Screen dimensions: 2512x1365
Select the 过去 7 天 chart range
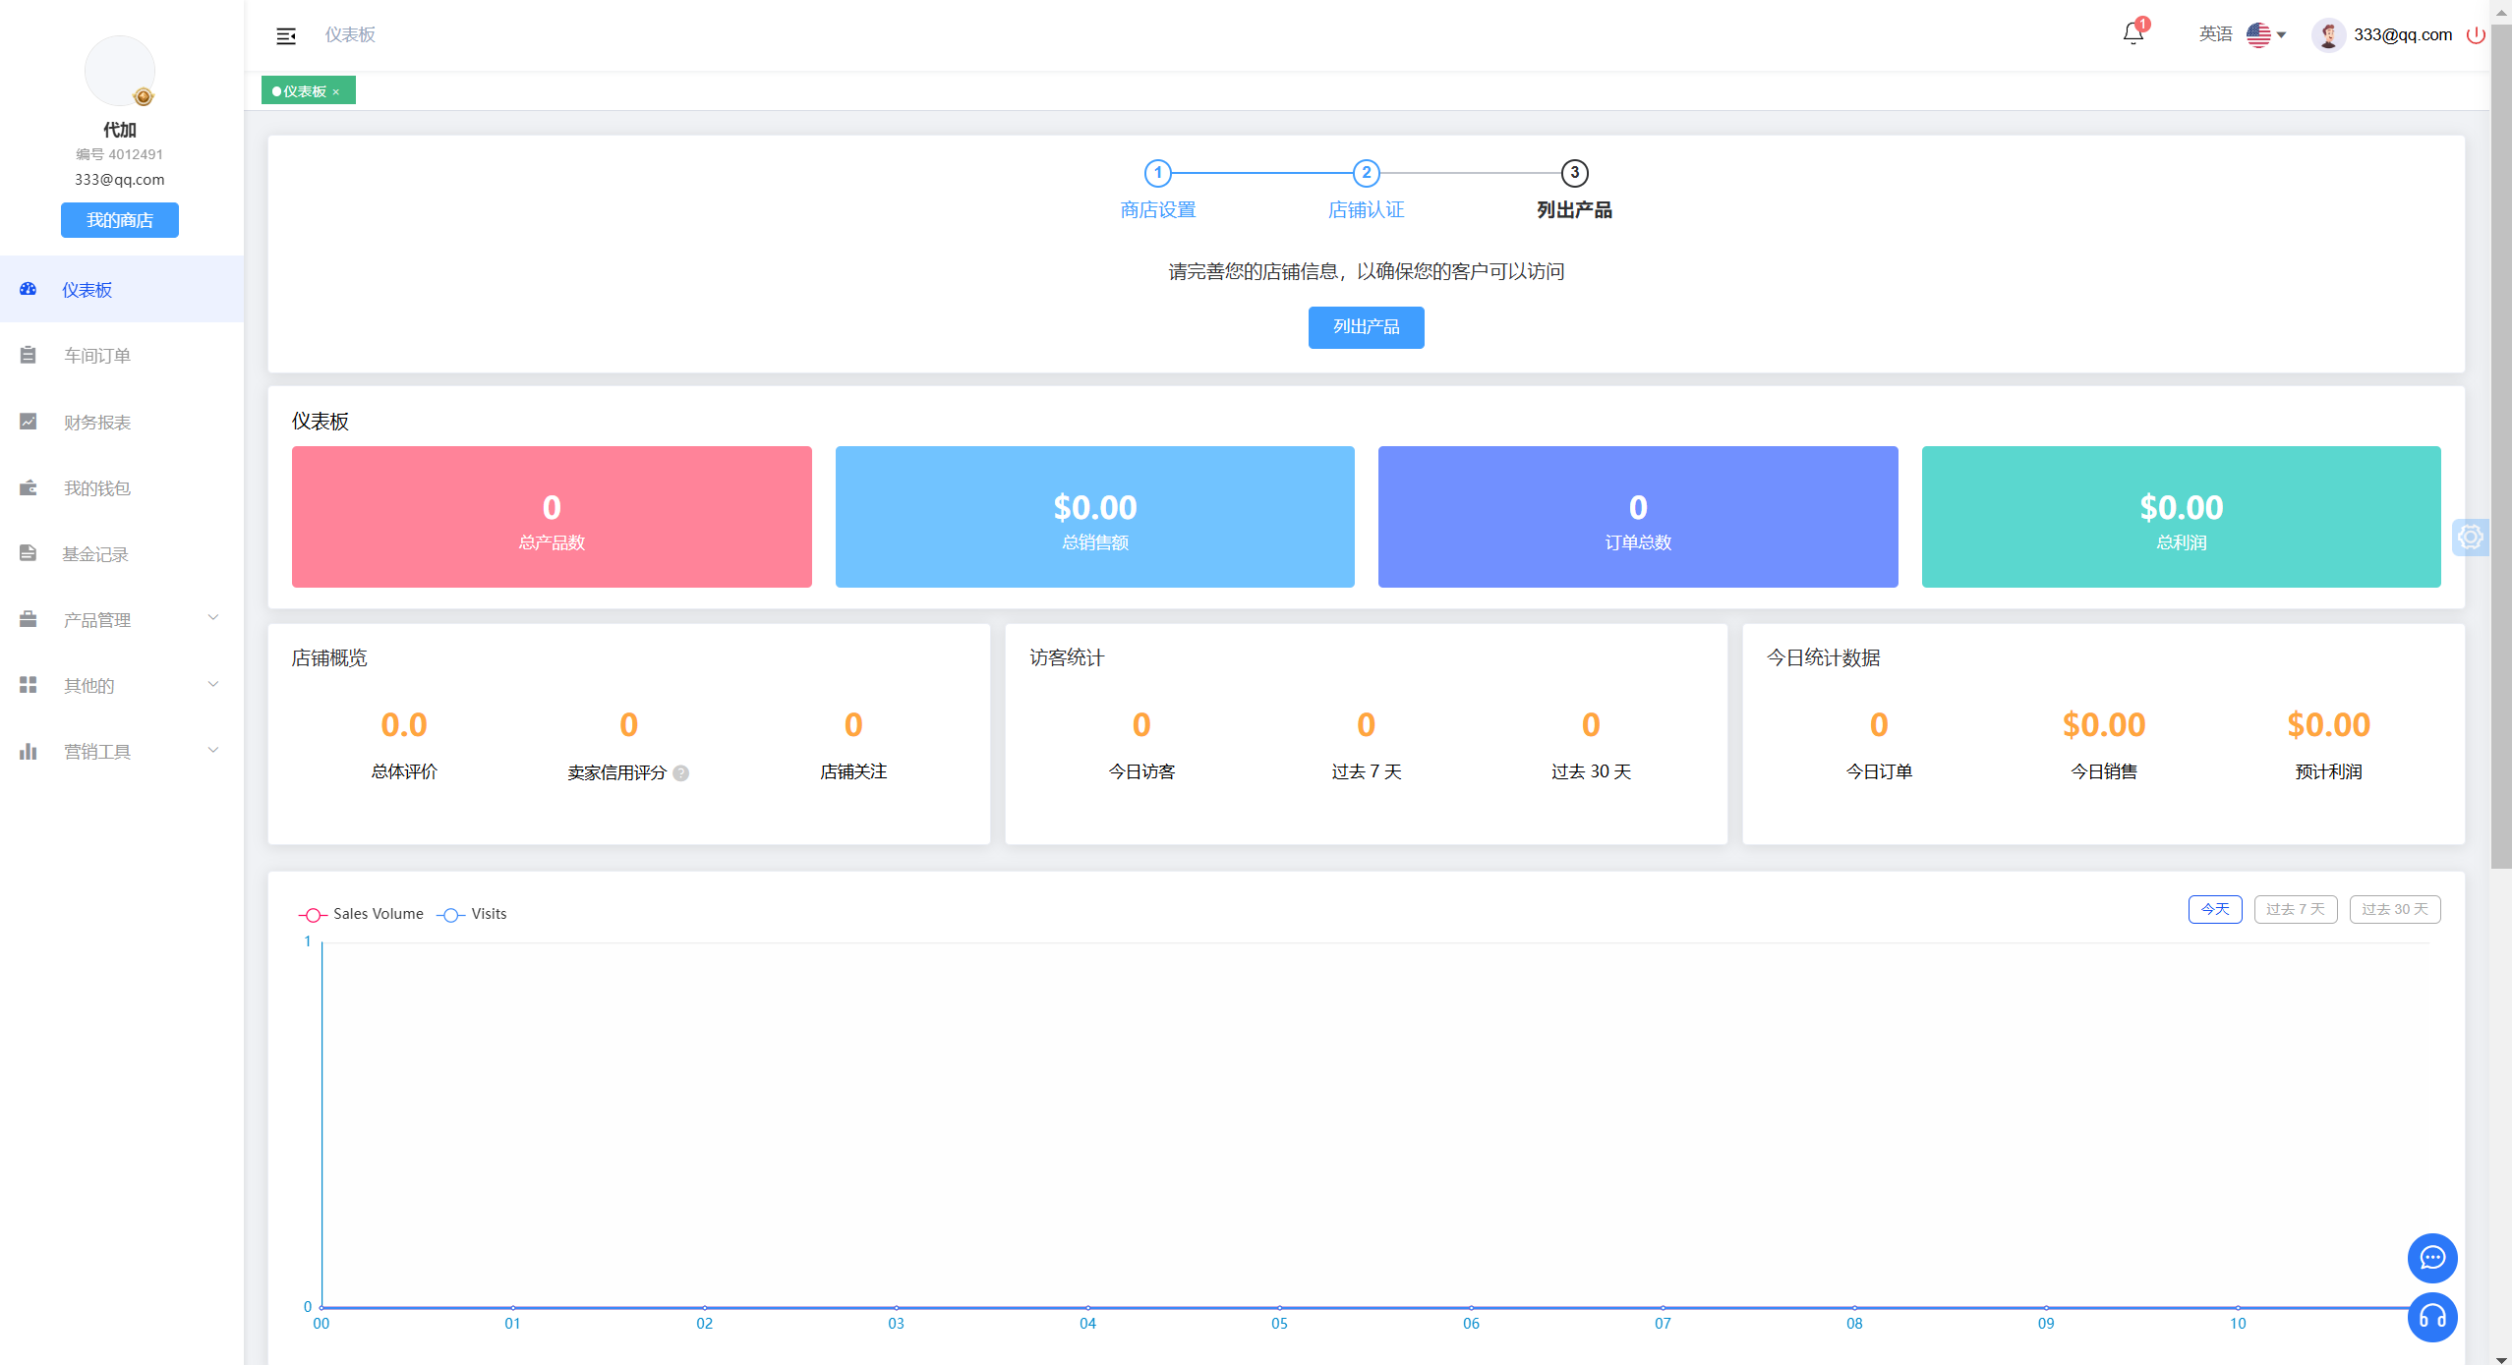2295,909
